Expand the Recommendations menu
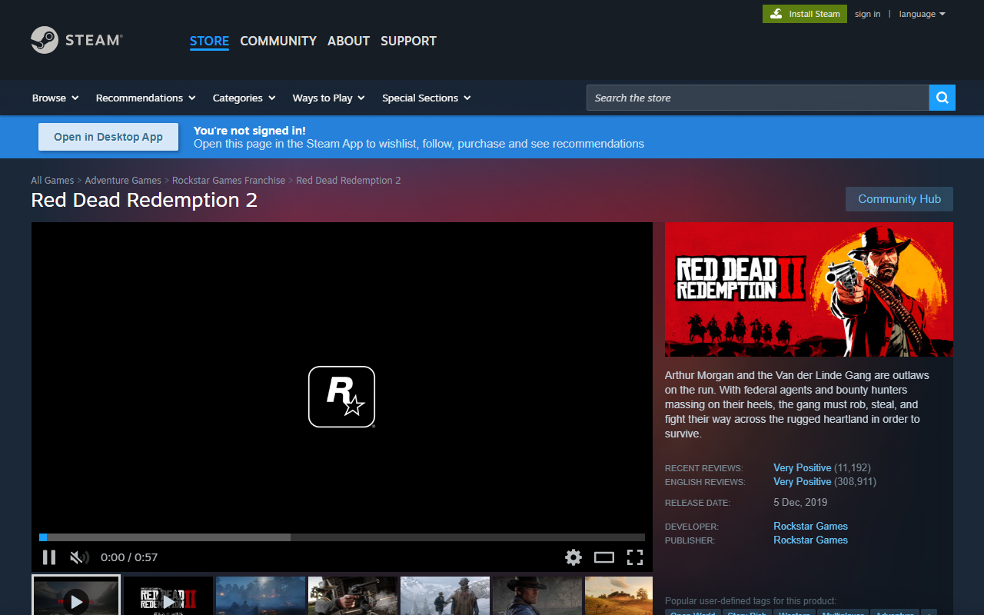Image resolution: width=984 pixels, height=615 pixels. pos(145,98)
